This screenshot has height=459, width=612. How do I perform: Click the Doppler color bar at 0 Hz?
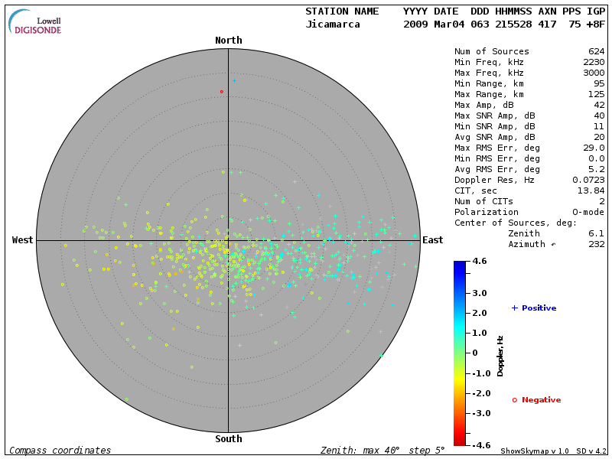pyautogui.click(x=460, y=353)
